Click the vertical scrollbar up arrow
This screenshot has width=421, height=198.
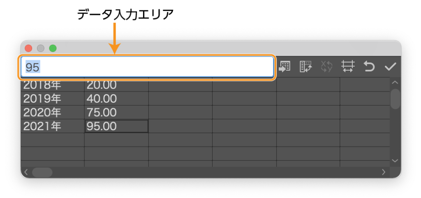(395, 83)
